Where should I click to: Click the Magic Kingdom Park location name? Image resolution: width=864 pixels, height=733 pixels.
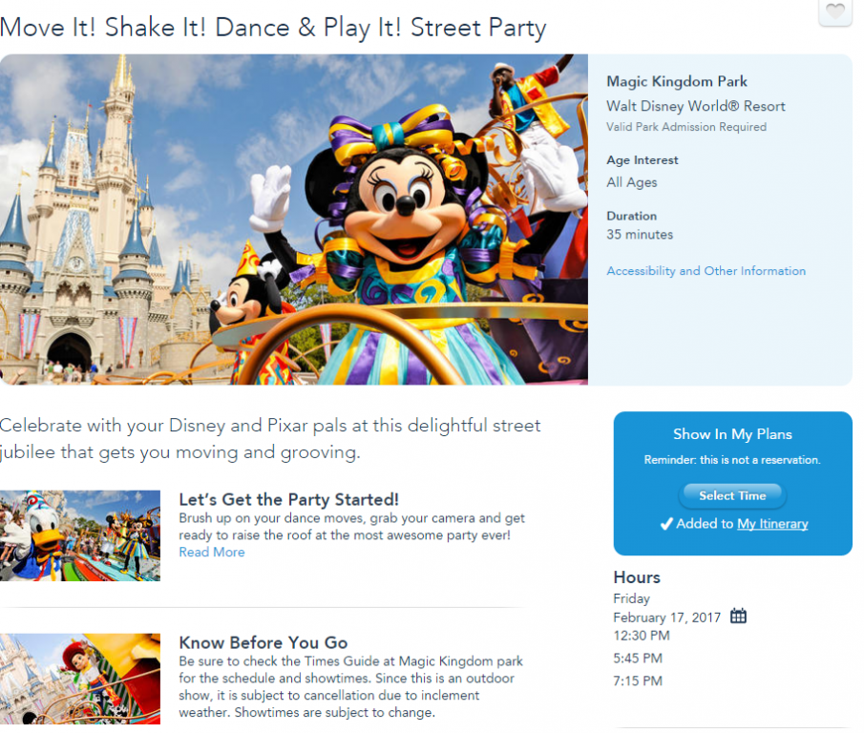coord(677,82)
